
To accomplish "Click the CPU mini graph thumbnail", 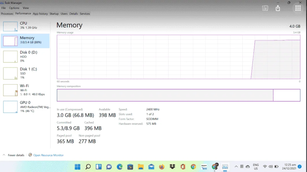I will pos(10,27).
